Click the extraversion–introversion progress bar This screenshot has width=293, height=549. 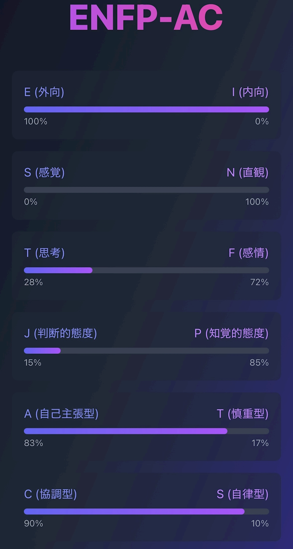tap(146, 109)
